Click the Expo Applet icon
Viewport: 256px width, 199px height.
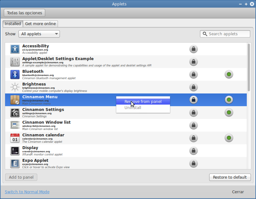coord(15,163)
